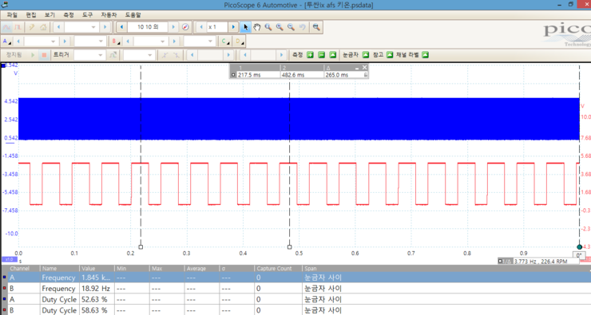Open the trigger channel dropdown
The image size is (591, 315).
[x=139, y=55]
